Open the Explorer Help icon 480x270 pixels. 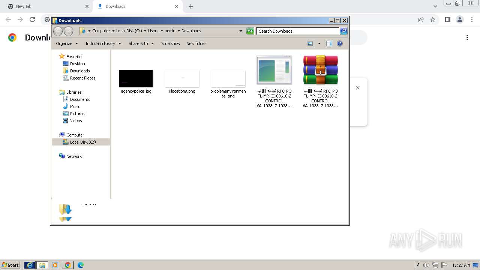340,43
